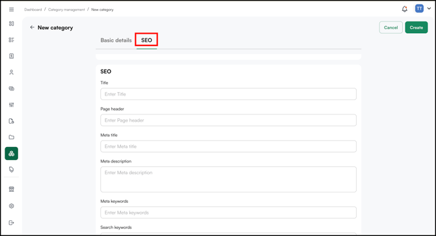The width and height of the screenshot is (436, 236).
Task: Open the store sidebar icon
Action: [x=12, y=189]
